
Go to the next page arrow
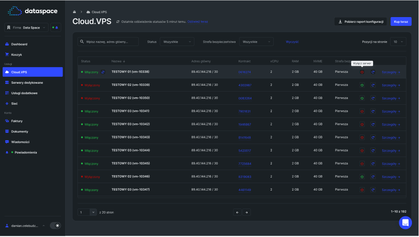point(246,212)
